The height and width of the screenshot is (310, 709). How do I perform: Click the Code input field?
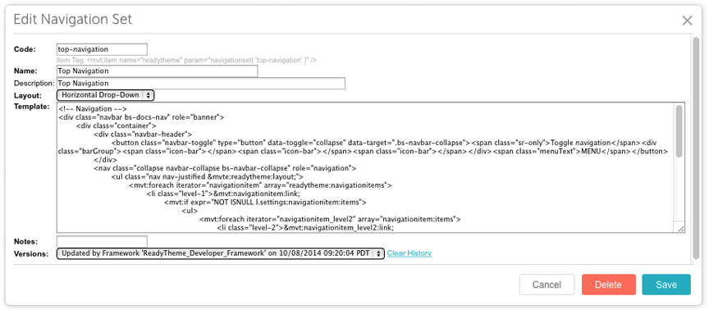click(103, 49)
